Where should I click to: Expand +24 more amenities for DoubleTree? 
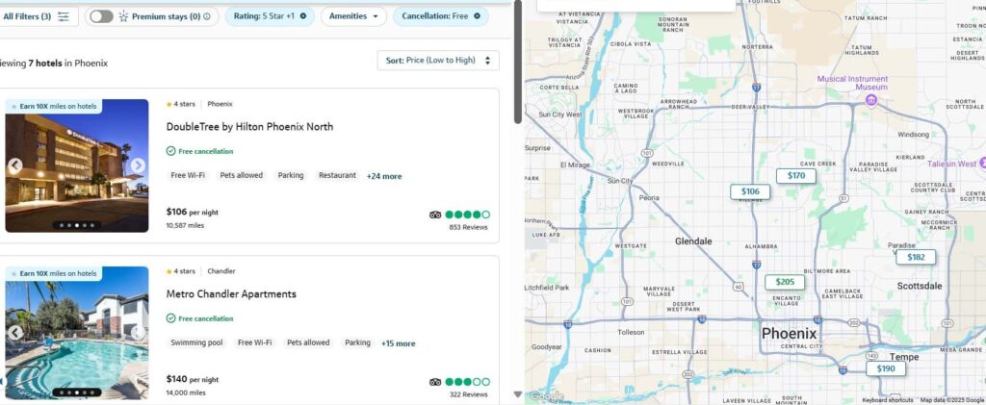[384, 176]
